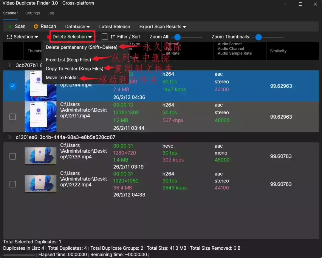Click path text ending 11.mp4
This screenshot has width=322, height=258.
[x=83, y=110]
